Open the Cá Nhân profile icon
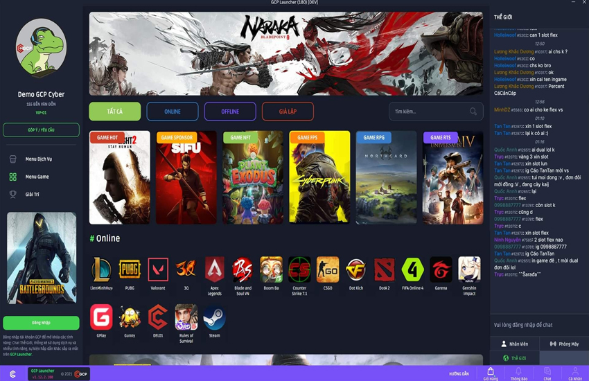The image size is (589, 381). coord(575,371)
